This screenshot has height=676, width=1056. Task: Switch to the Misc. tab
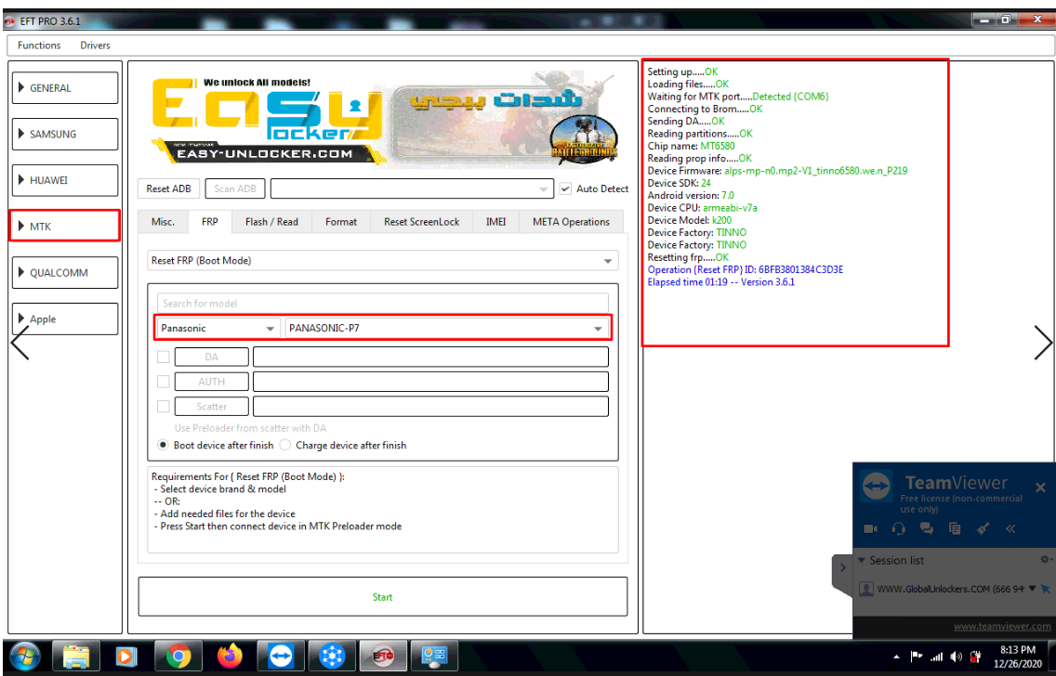(163, 221)
